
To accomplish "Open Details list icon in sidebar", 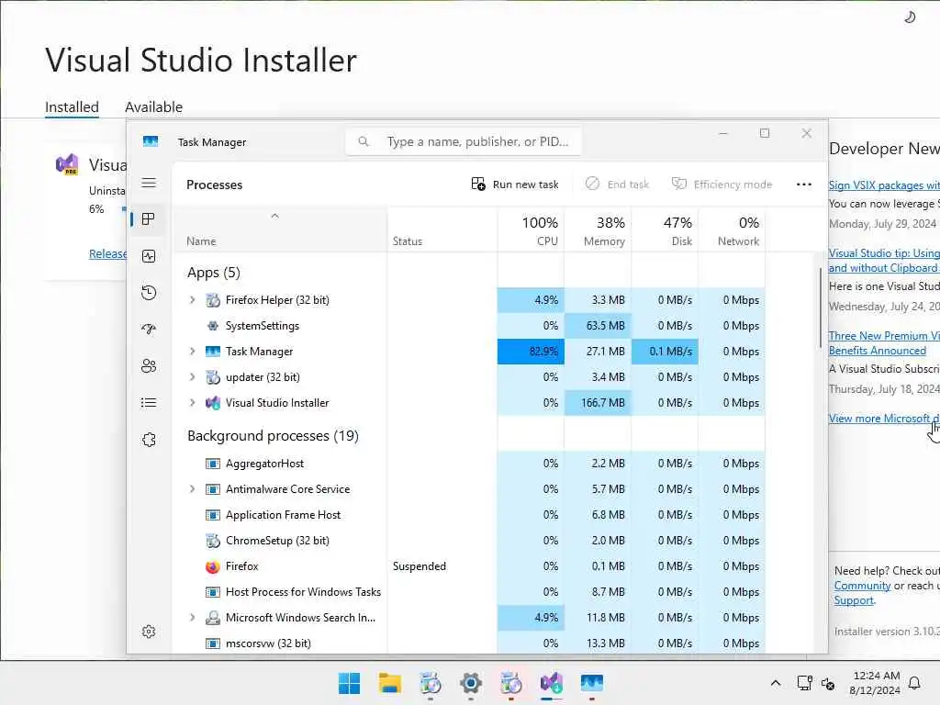I will pyautogui.click(x=149, y=403).
